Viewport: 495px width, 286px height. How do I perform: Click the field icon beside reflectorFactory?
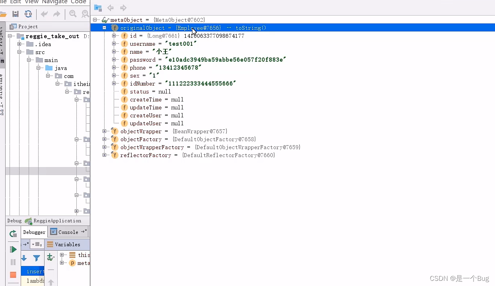pos(115,155)
